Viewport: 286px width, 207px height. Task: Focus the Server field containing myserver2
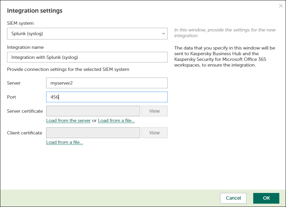[x=107, y=83]
